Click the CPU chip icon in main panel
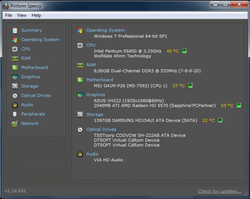 coord(80,45)
